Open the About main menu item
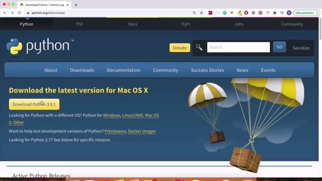The width and height of the screenshot is (322, 181). pyautogui.click(x=51, y=70)
